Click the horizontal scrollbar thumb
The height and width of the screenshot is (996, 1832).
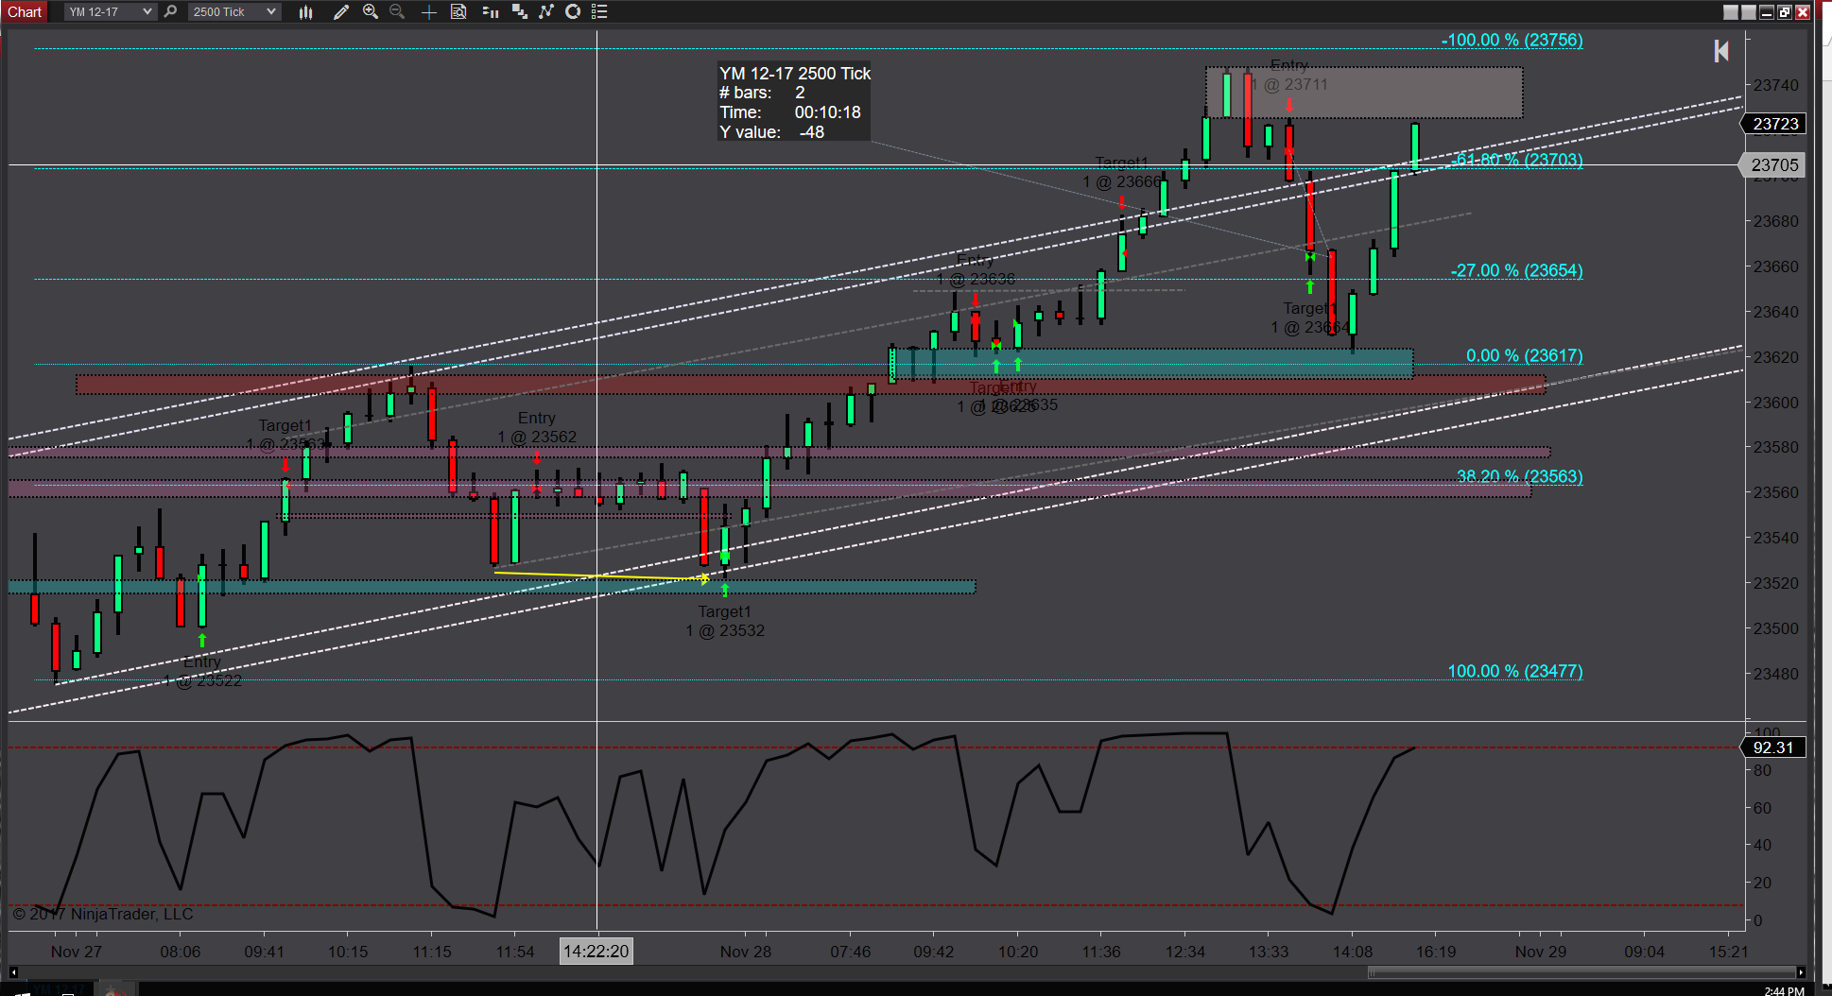[x=1581, y=972]
